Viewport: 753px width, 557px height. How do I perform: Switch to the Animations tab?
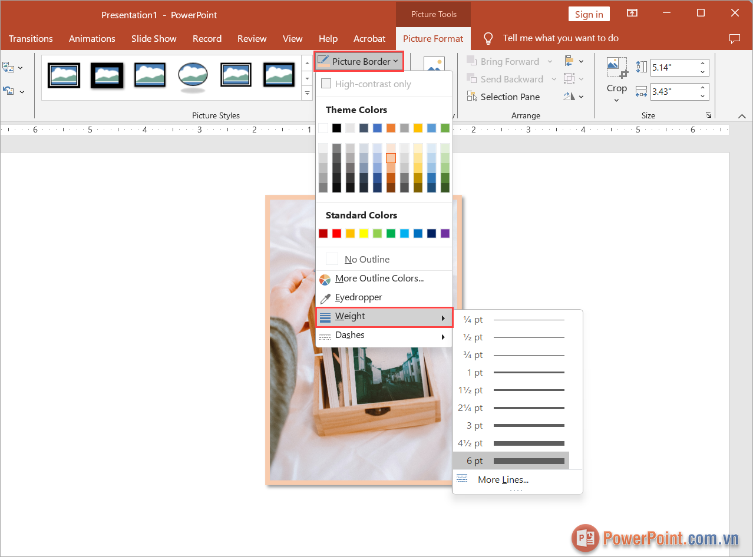coord(92,38)
